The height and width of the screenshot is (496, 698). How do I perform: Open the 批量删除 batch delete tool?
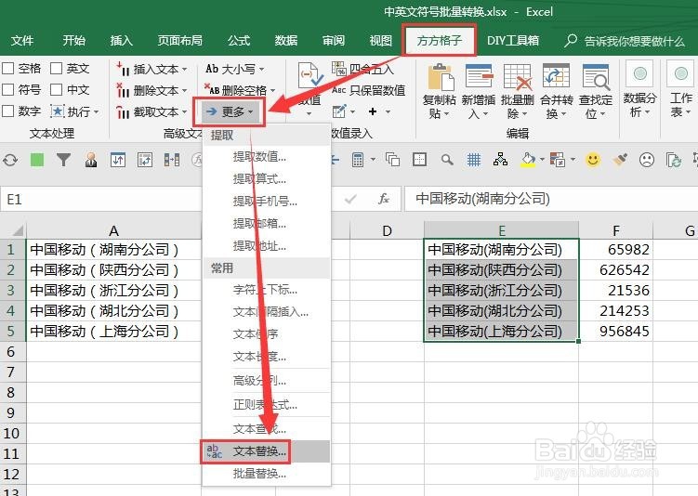(x=518, y=91)
